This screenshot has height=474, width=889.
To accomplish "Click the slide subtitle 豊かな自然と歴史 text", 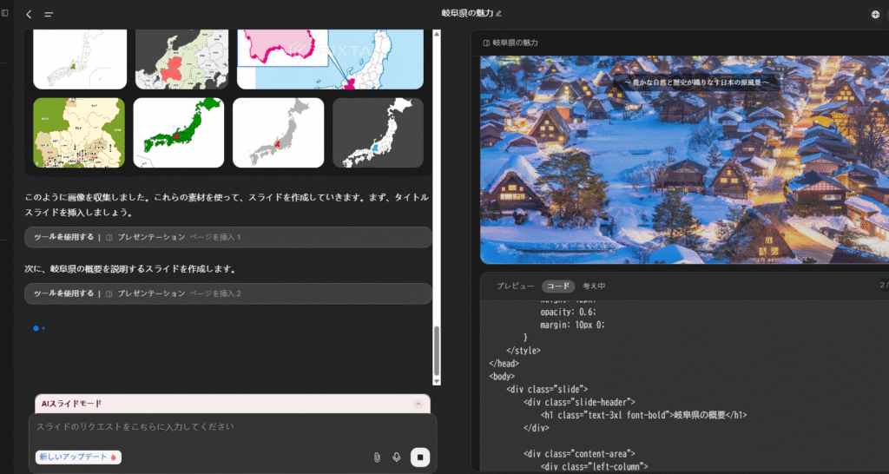I will (x=696, y=82).
